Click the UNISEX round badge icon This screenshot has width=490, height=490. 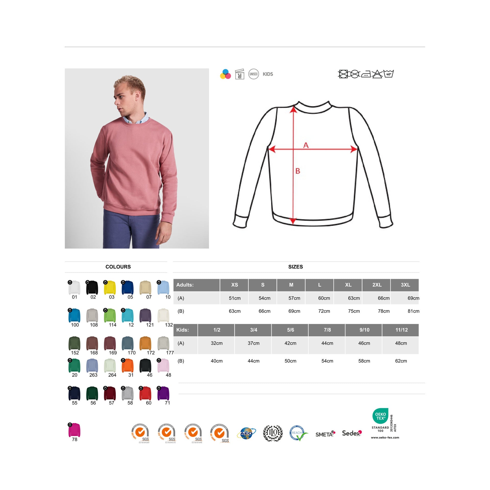[253, 74]
